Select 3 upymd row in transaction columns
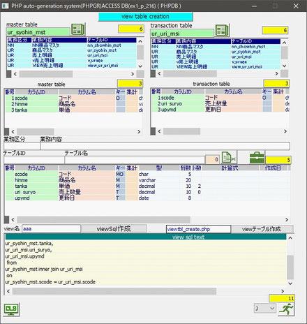 click(x=220, y=110)
